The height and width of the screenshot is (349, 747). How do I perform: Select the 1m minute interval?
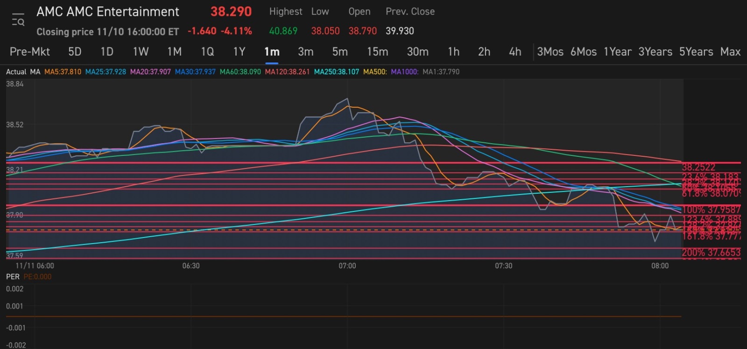[272, 52]
